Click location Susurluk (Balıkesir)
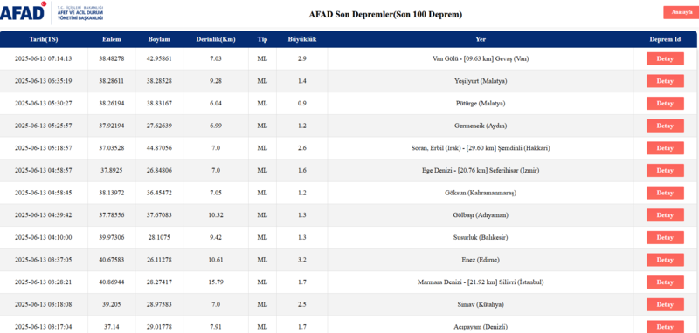The image size is (699, 333). pos(481,237)
